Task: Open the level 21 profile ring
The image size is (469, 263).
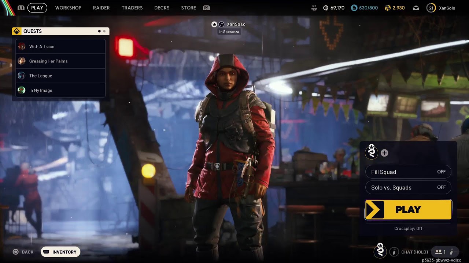Action: pyautogui.click(x=431, y=8)
